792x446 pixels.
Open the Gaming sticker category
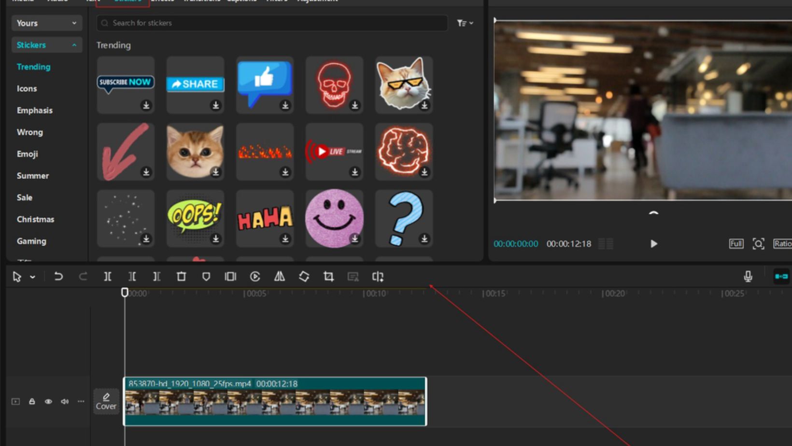pyautogui.click(x=31, y=241)
